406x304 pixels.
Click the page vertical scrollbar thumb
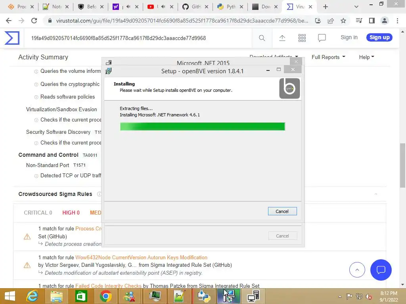tap(402, 165)
